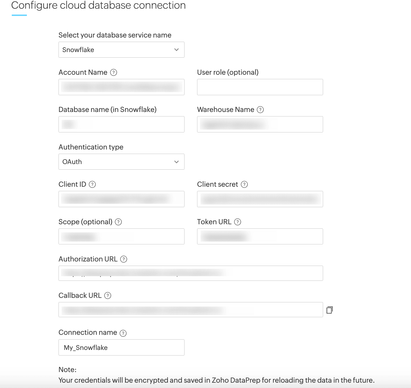The width and height of the screenshot is (411, 388).
Task: Click the Scope help icon
Action: pos(118,222)
